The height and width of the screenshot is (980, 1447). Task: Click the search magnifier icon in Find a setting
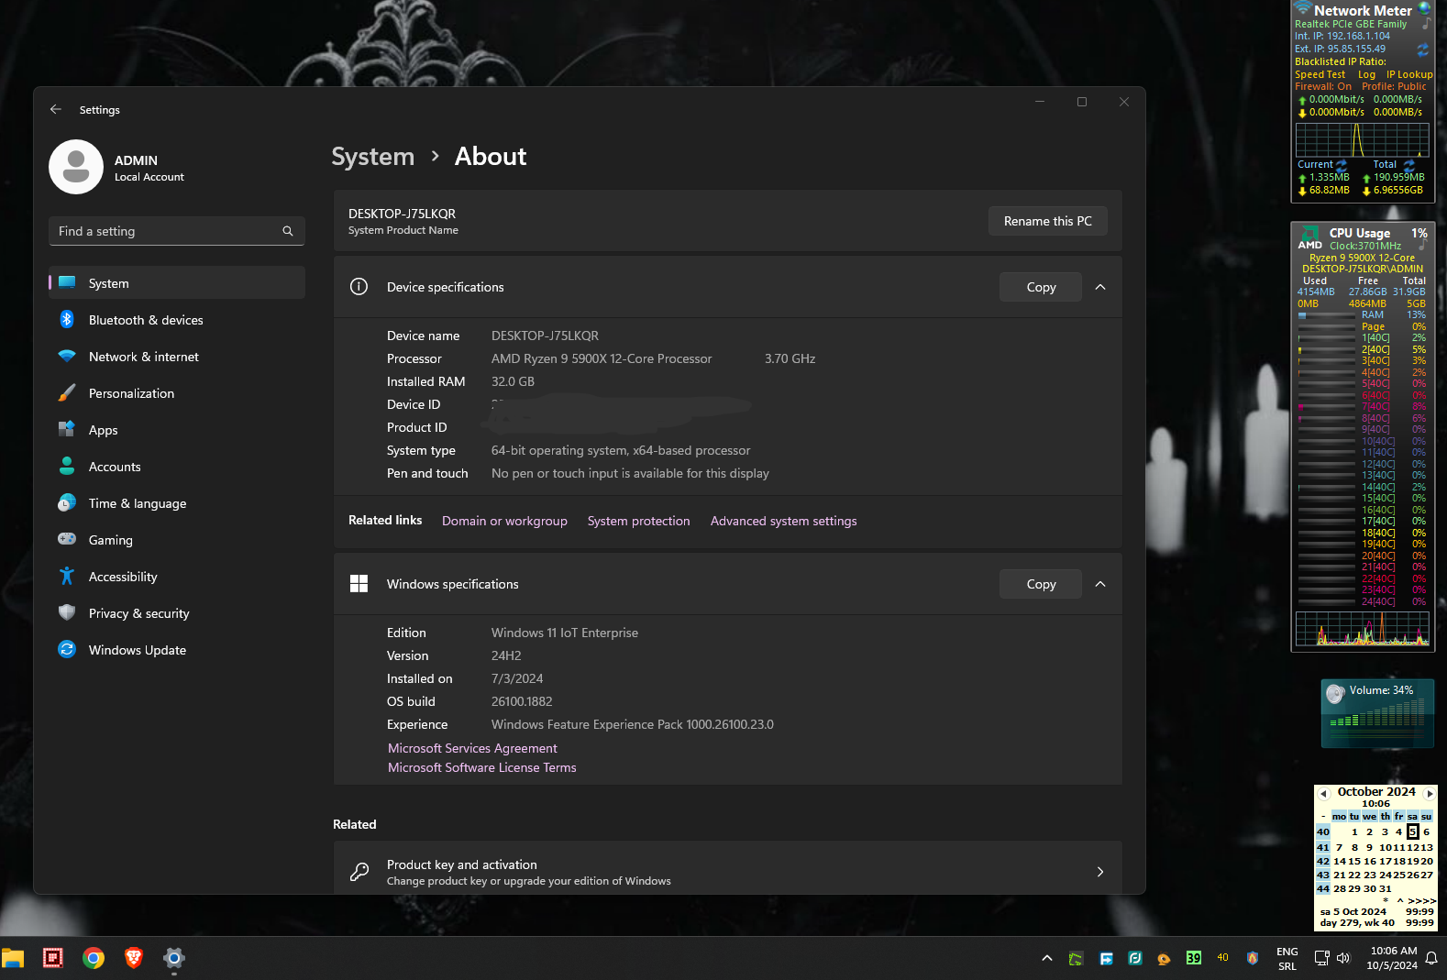pyautogui.click(x=288, y=231)
